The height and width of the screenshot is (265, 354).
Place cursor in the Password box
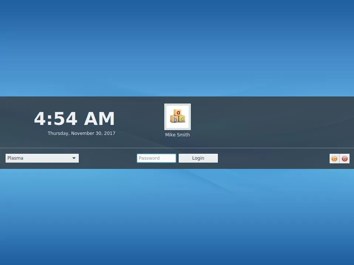tap(156, 158)
